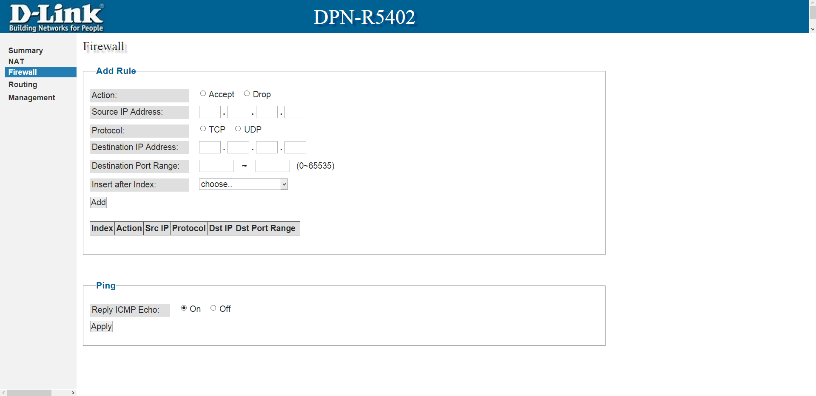Click the Firewall page heading
The height and width of the screenshot is (396, 816).
(104, 46)
